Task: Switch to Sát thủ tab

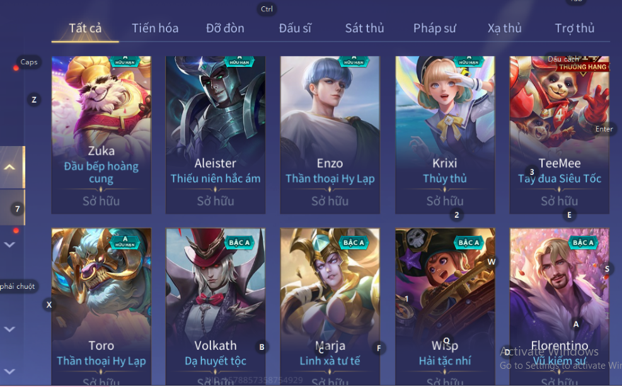Action: click(x=364, y=28)
